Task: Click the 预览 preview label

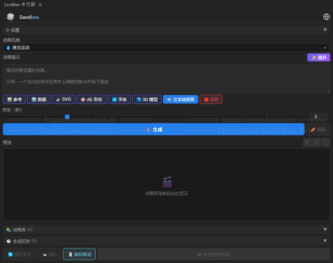Action: 7,143
